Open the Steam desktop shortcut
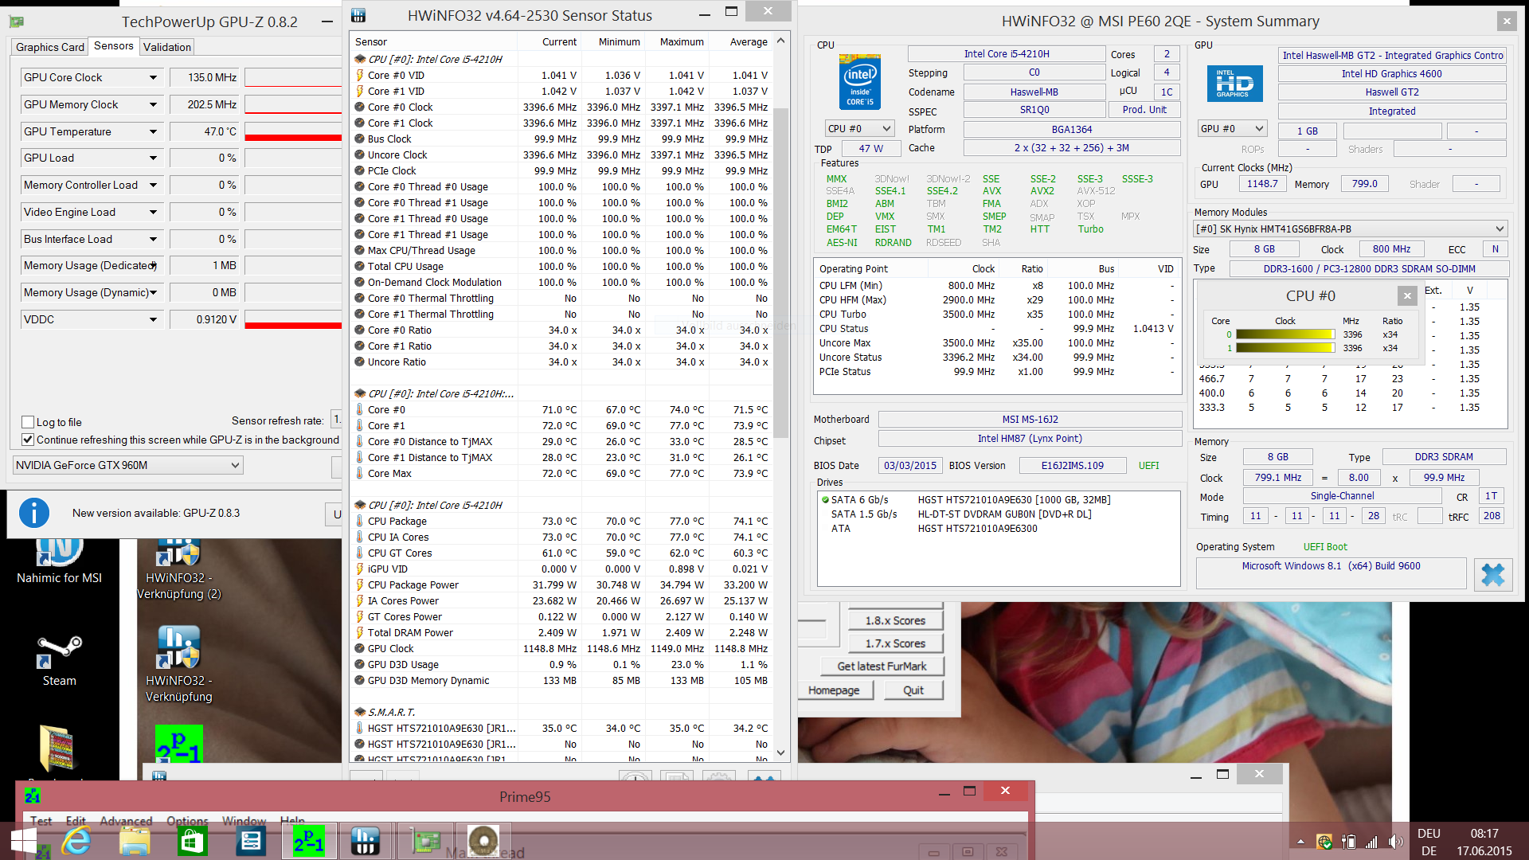Image resolution: width=1529 pixels, height=860 pixels. tap(59, 660)
